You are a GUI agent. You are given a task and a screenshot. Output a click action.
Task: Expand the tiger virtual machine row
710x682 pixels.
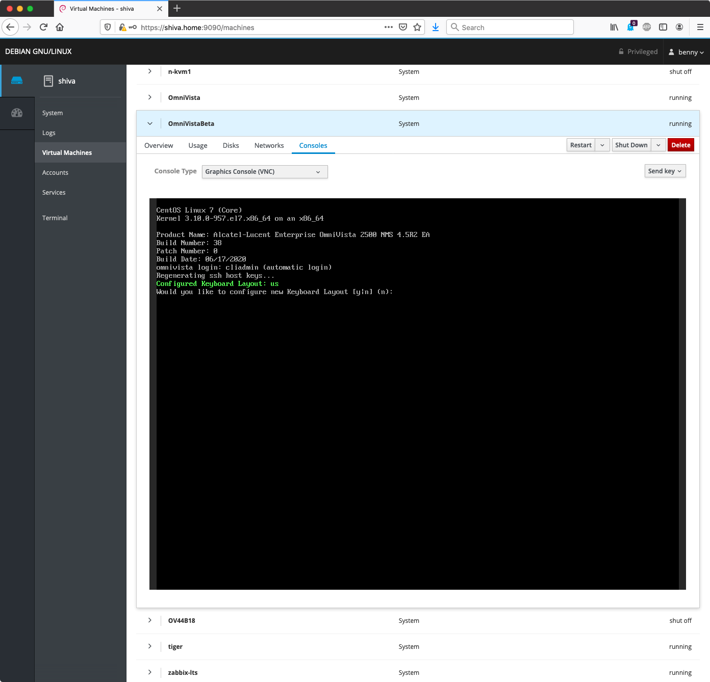pyautogui.click(x=150, y=646)
